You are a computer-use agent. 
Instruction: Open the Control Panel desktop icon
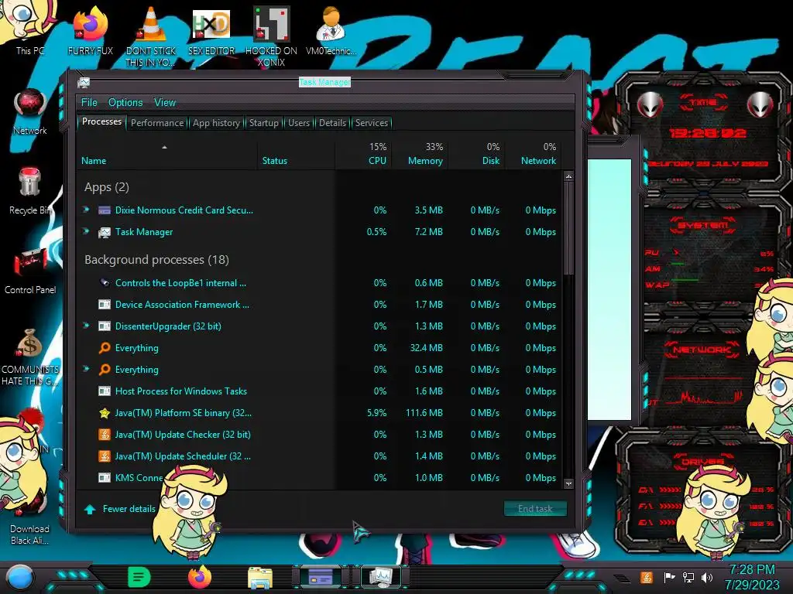(30, 270)
